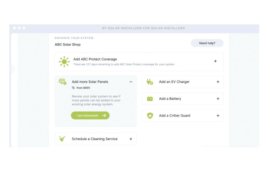
Task: Click the critter guard shield icon
Action: click(150, 115)
